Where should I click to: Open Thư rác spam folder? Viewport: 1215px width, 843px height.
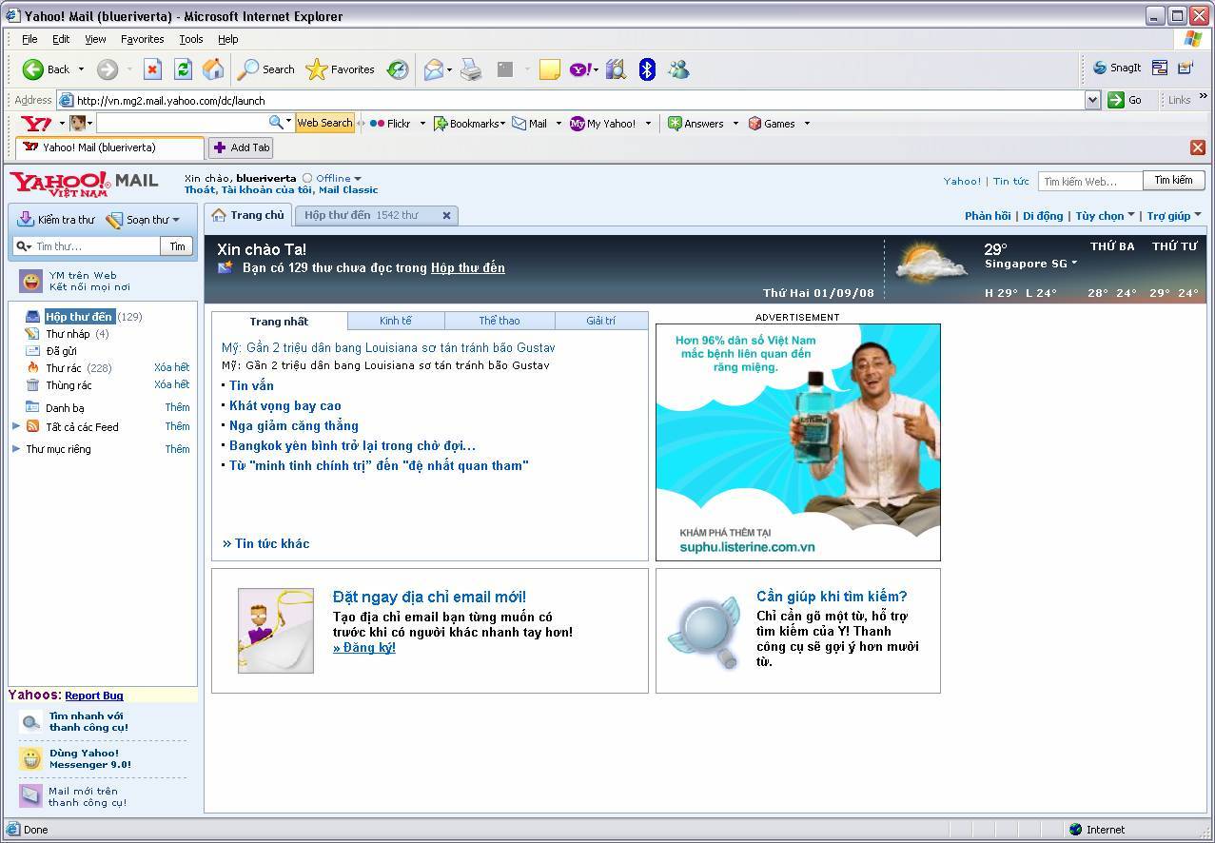pos(64,368)
